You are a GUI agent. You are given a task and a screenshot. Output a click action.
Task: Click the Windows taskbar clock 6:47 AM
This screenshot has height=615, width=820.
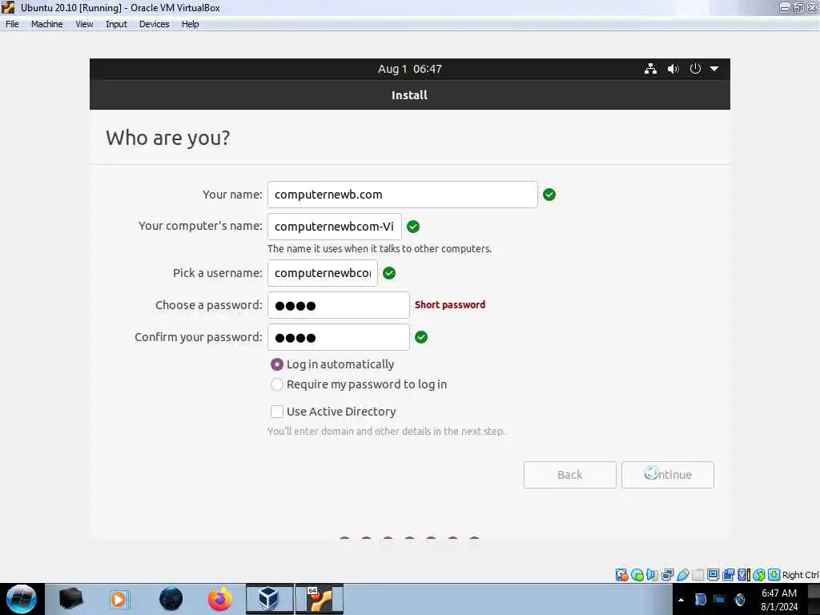click(x=779, y=599)
